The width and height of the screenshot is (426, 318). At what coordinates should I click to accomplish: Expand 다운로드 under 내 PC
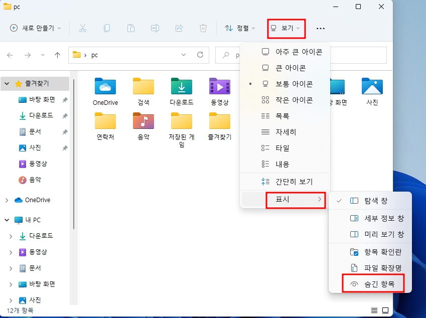(11, 236)
